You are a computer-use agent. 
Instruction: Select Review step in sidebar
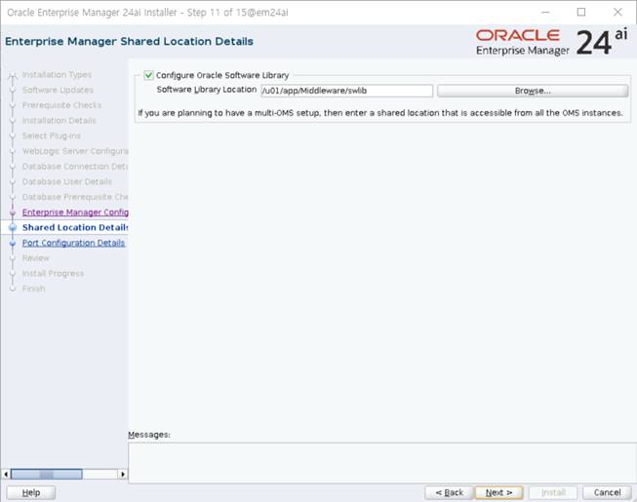pos(36,258)
